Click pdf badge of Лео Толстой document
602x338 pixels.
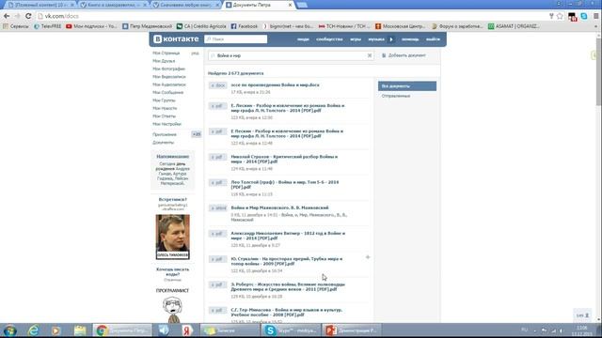(218, 183)
